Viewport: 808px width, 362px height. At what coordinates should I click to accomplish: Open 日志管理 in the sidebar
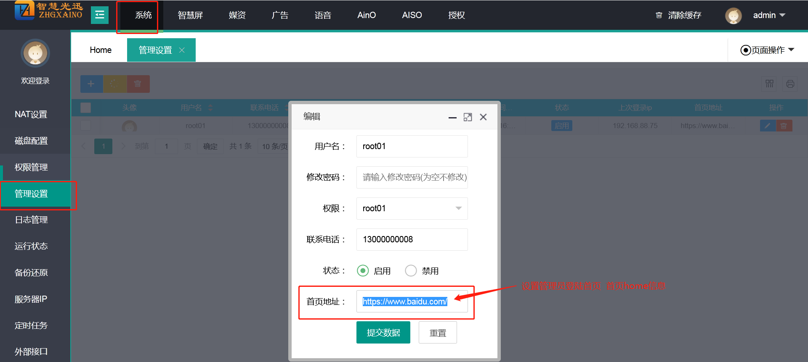[x=32, y=220]
